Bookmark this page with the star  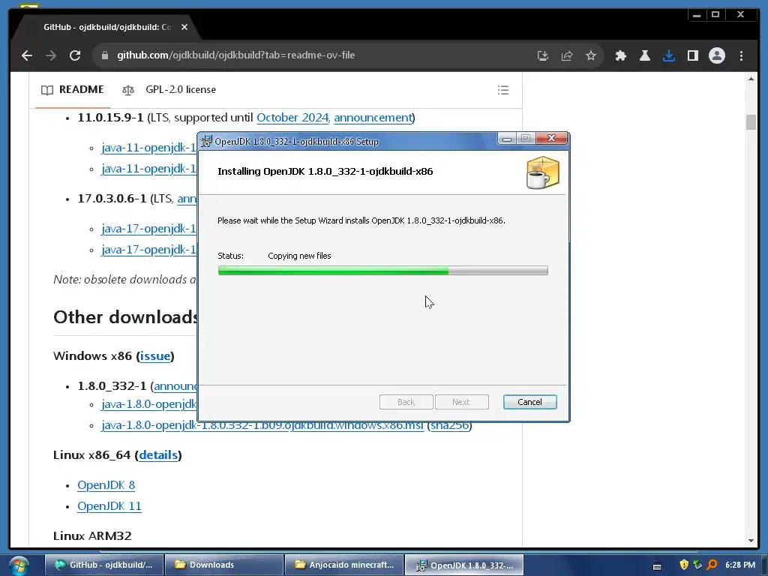pyautogui.click(x=591, y=55)
